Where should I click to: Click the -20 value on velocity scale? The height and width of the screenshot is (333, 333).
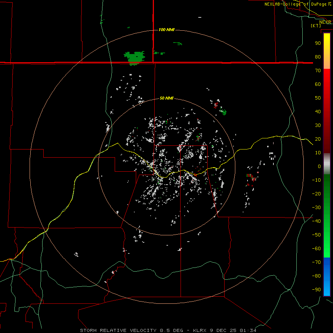(316, 194)
